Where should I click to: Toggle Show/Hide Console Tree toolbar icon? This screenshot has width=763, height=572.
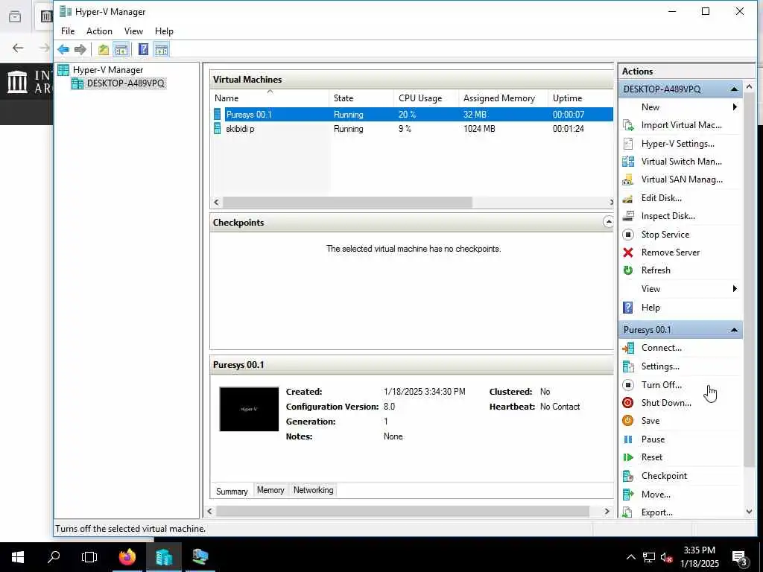click(x=121, y=49)
